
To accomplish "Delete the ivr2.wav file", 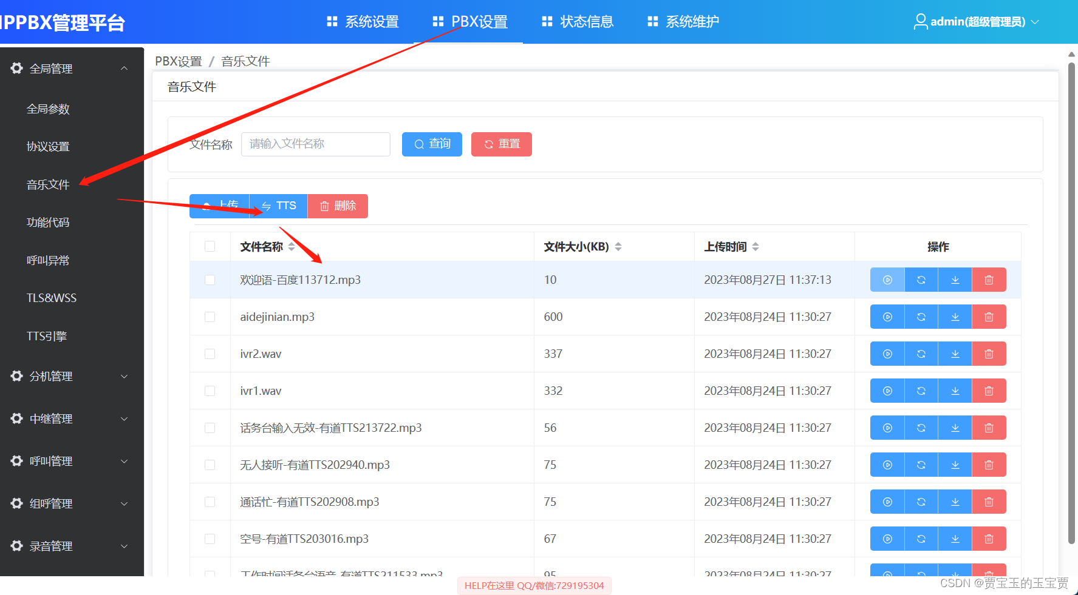I will tap(989, 354).
